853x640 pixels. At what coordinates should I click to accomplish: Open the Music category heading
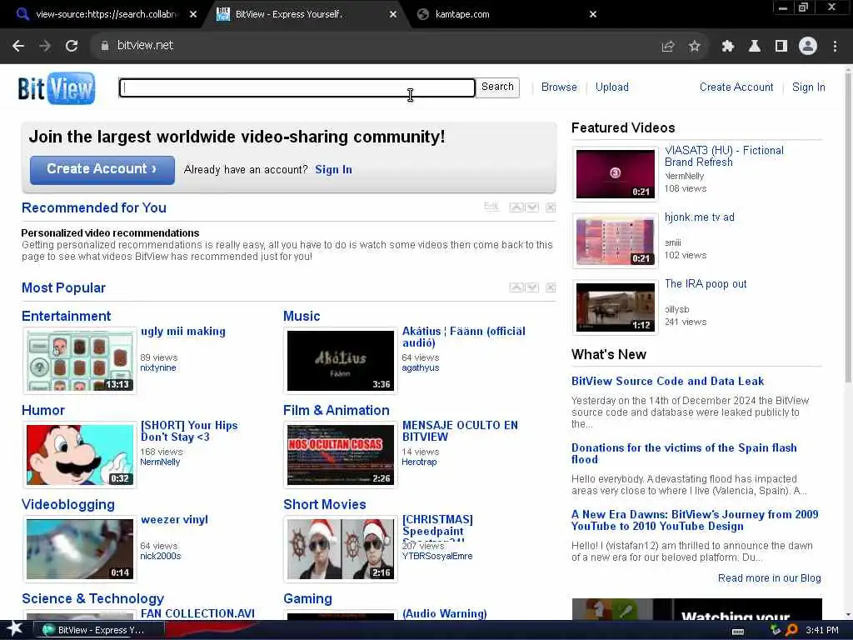pos(302,316)
